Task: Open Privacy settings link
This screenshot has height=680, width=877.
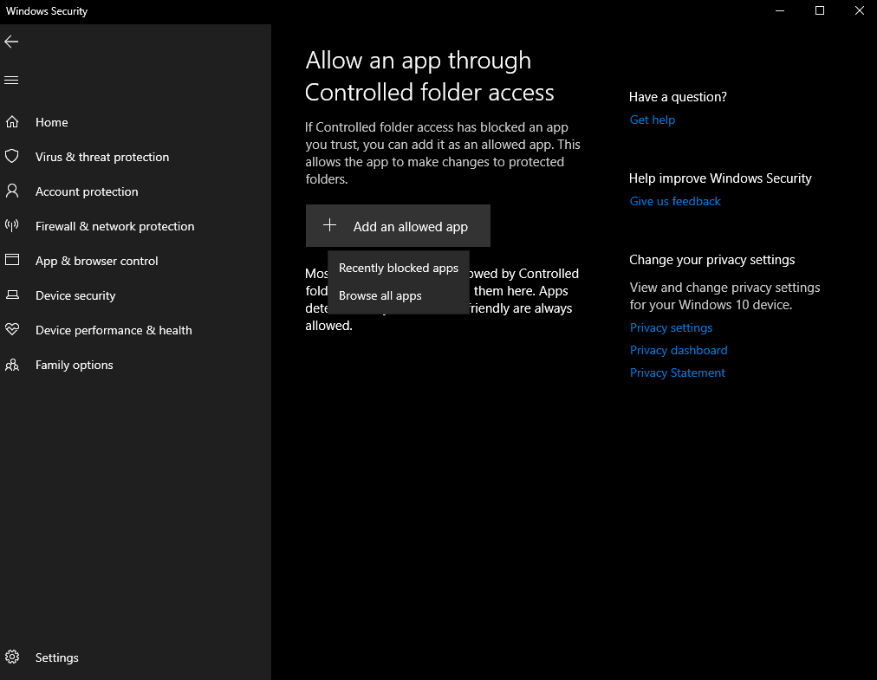Action: pos(671,327)
